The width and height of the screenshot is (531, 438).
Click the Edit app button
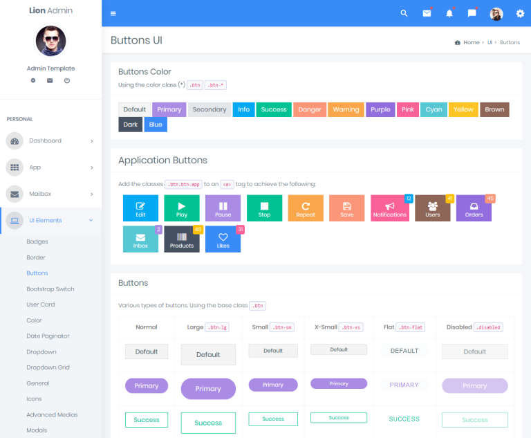[140, 208]
